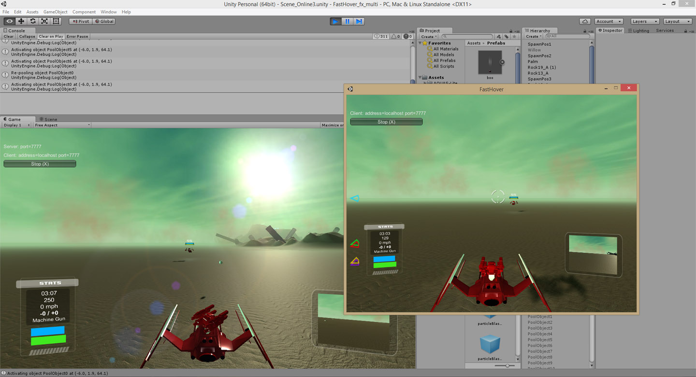Image resolution: width=696 pixels, height=377 pixels.
Task: Collapse the Favorites tree section
Action: [420, 43]
